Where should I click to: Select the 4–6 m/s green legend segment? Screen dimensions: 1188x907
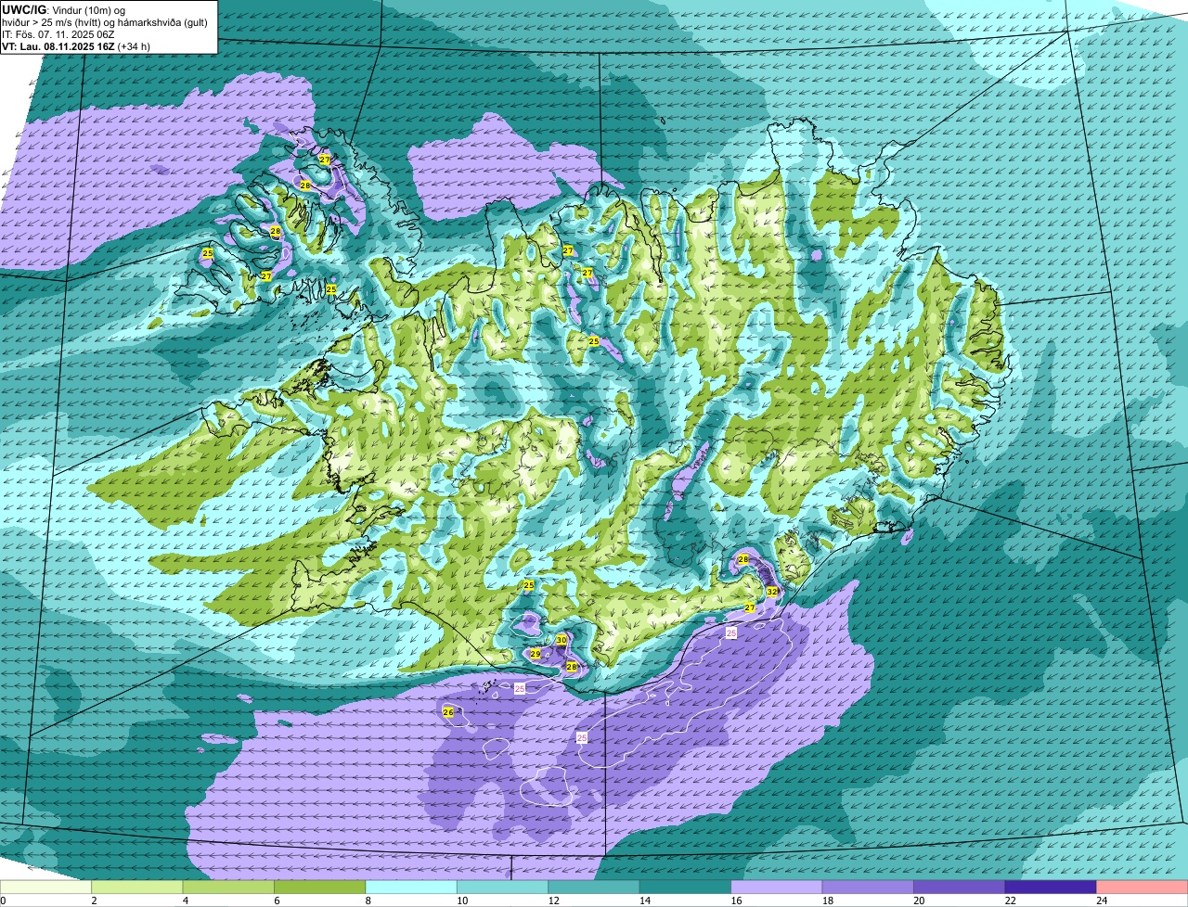[229, 888]
